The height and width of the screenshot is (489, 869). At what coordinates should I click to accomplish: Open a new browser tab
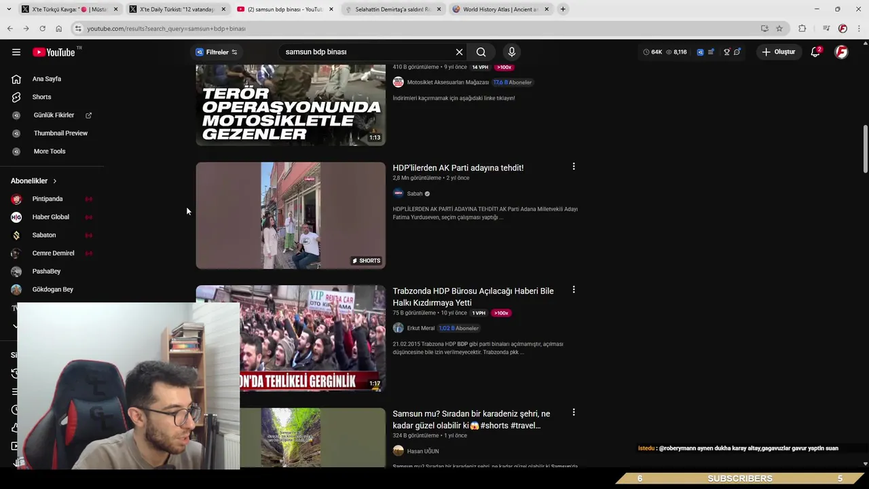(x=563, y=10)
